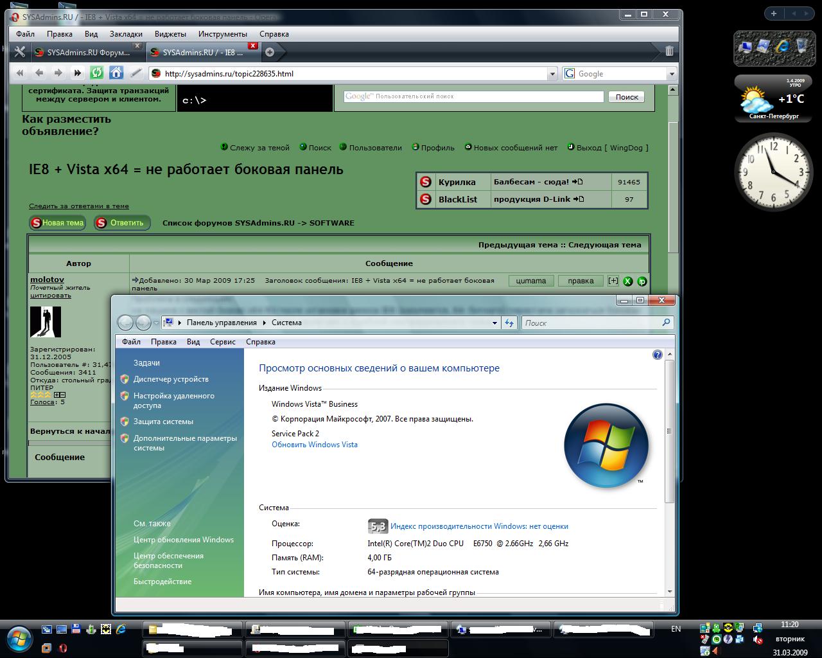This screenshot has width=822, height=658.
Task: Click the цитата button in the post header
Action: coord(531,281)
